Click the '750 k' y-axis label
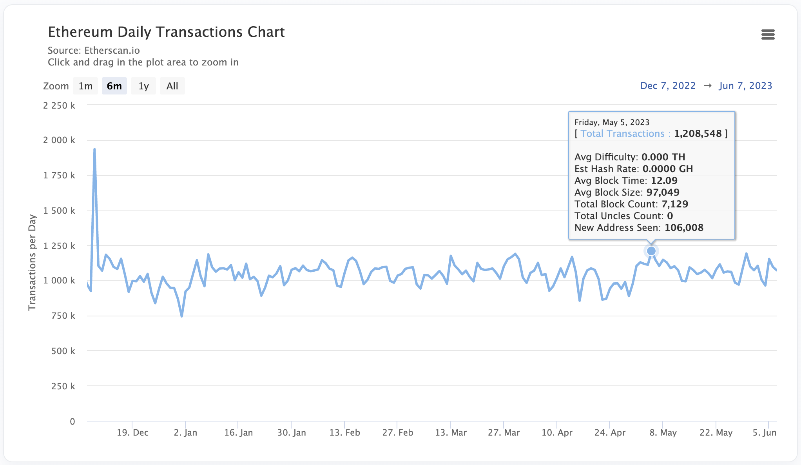This screenshot has width=801, height=465. (63, 316)
